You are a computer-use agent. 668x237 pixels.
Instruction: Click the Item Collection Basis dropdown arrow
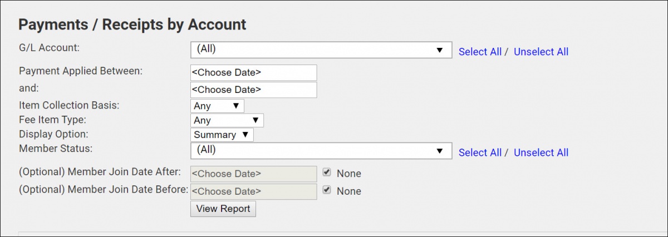click(x=235, y=106)
